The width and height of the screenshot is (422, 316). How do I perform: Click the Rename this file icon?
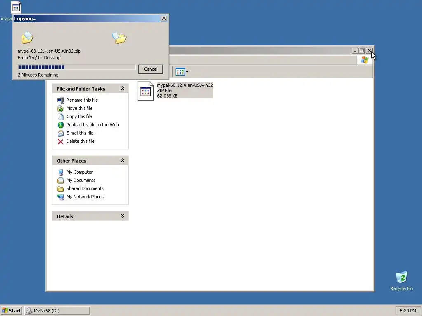[x=61, y=100]
